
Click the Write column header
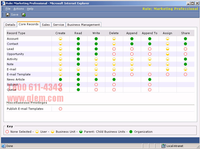(96, 33)
